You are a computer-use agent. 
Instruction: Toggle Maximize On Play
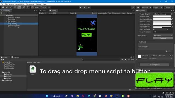click(104, 13)
